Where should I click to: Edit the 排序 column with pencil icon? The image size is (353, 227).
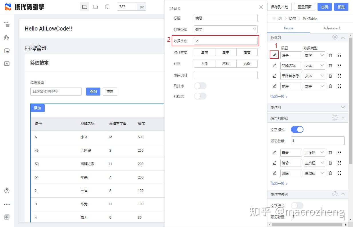tap(275, 86)
